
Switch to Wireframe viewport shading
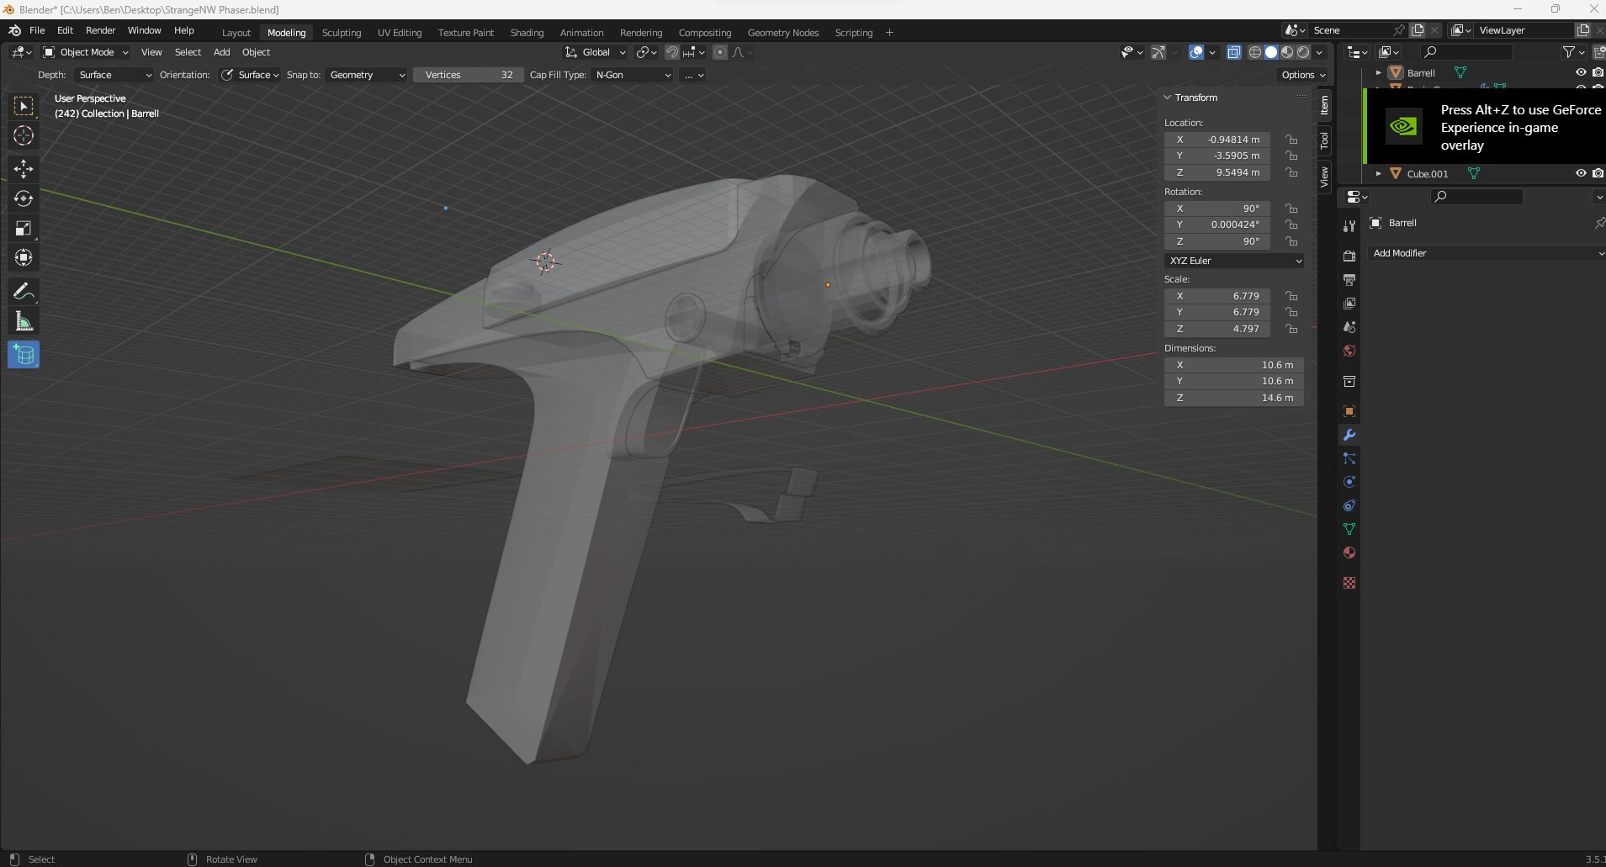coord(1254,52)
